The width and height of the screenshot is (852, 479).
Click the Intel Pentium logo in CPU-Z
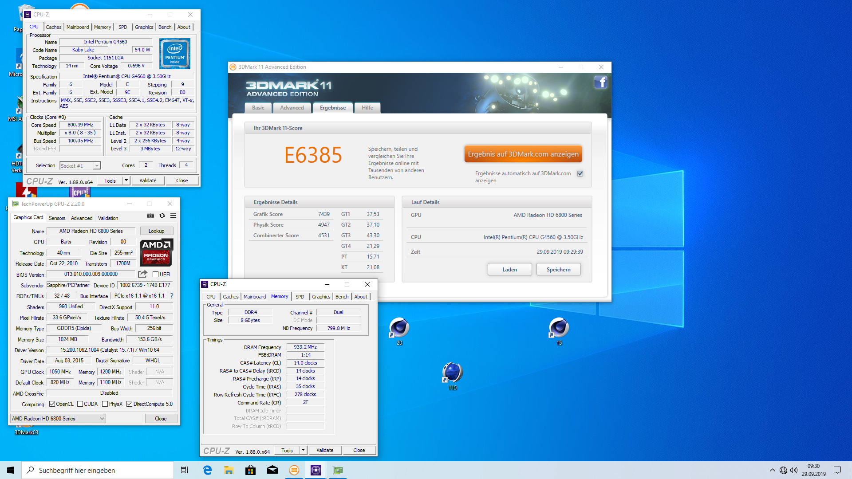point(175,54)
